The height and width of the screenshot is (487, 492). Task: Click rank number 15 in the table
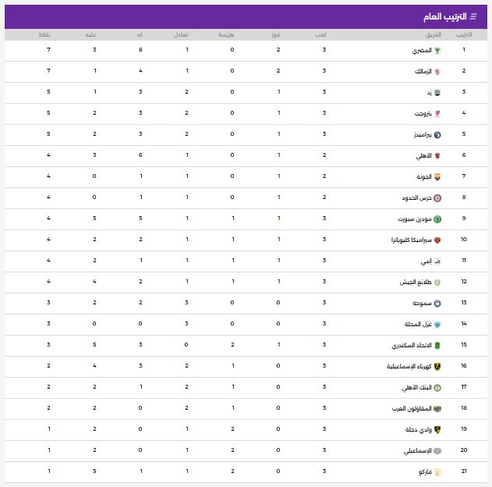point(464,344)
